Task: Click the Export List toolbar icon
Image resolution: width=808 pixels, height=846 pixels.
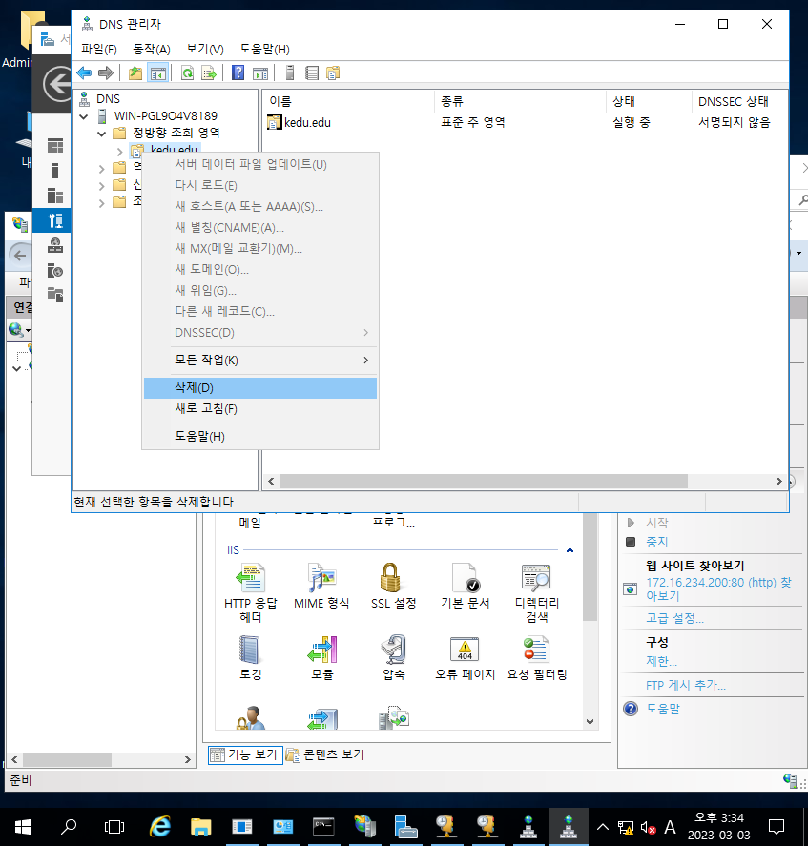Action: coord(208,72)
